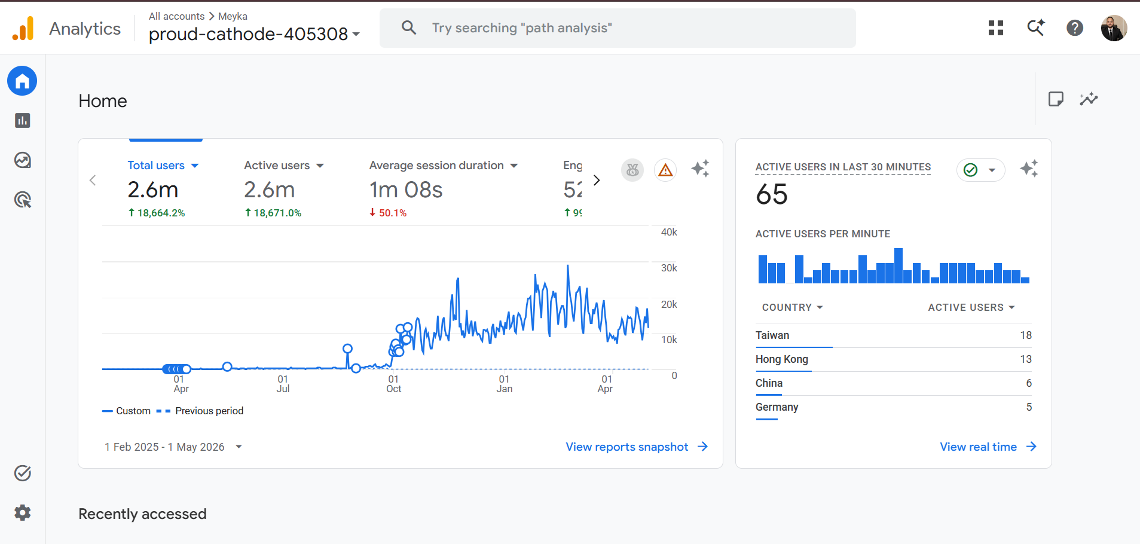Image resolution: width=1140 pixels, height=544 pixels.
Task: Click ACTIVE USERS IN LAST 30 MINUTES heading
Action: click(x=843, y=167)
